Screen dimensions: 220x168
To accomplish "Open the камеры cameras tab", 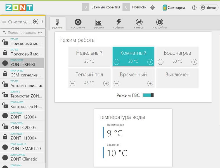I will tap(139, 24).
